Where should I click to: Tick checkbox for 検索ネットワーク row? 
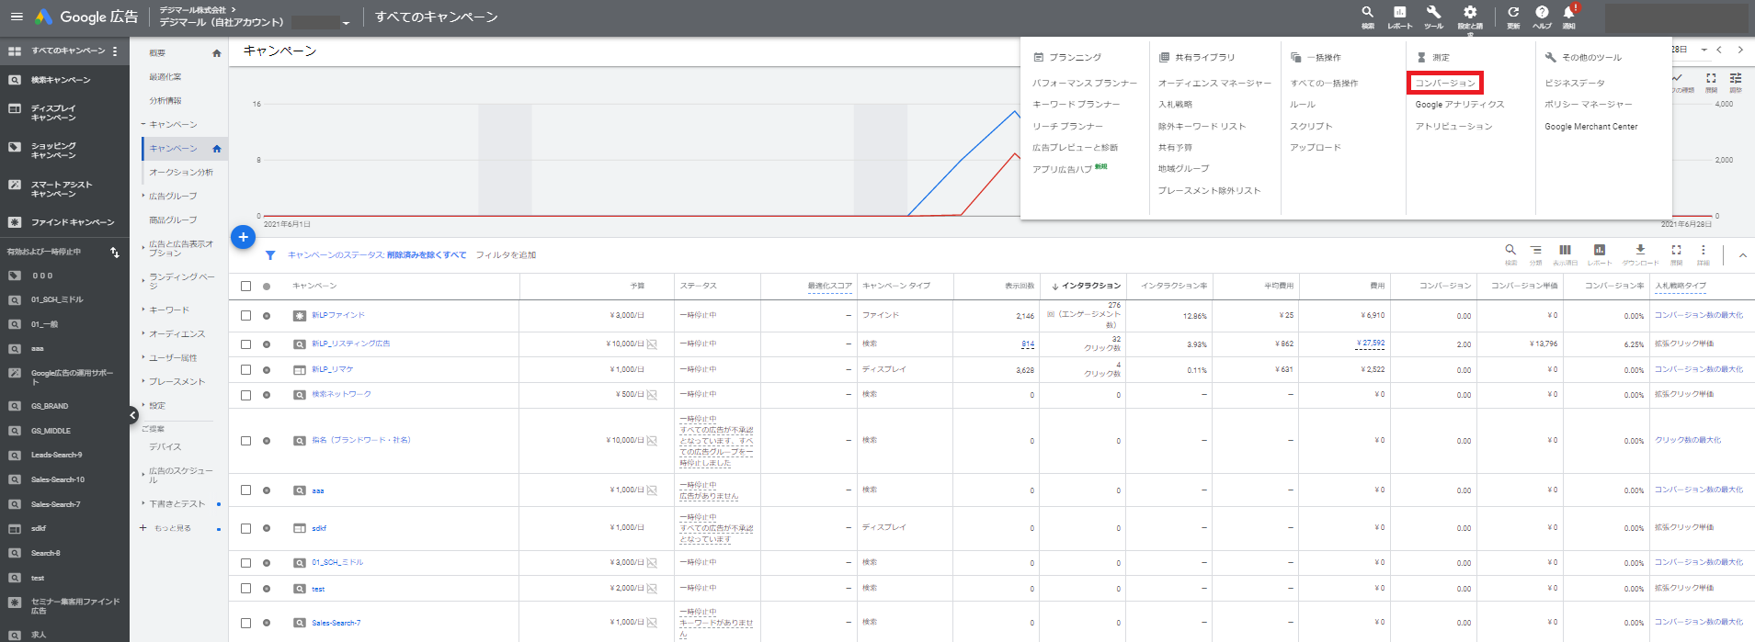[245, 395]
